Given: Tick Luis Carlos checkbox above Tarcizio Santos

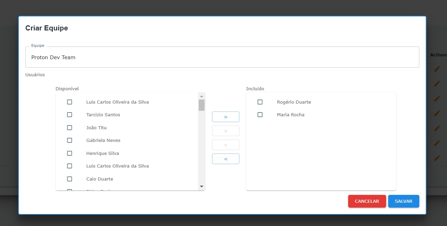Looking at the screenshot, I should [69, 102].
